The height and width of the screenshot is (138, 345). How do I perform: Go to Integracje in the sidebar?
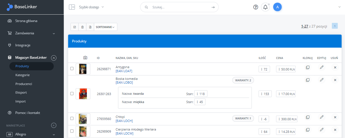tap(23, 45)
